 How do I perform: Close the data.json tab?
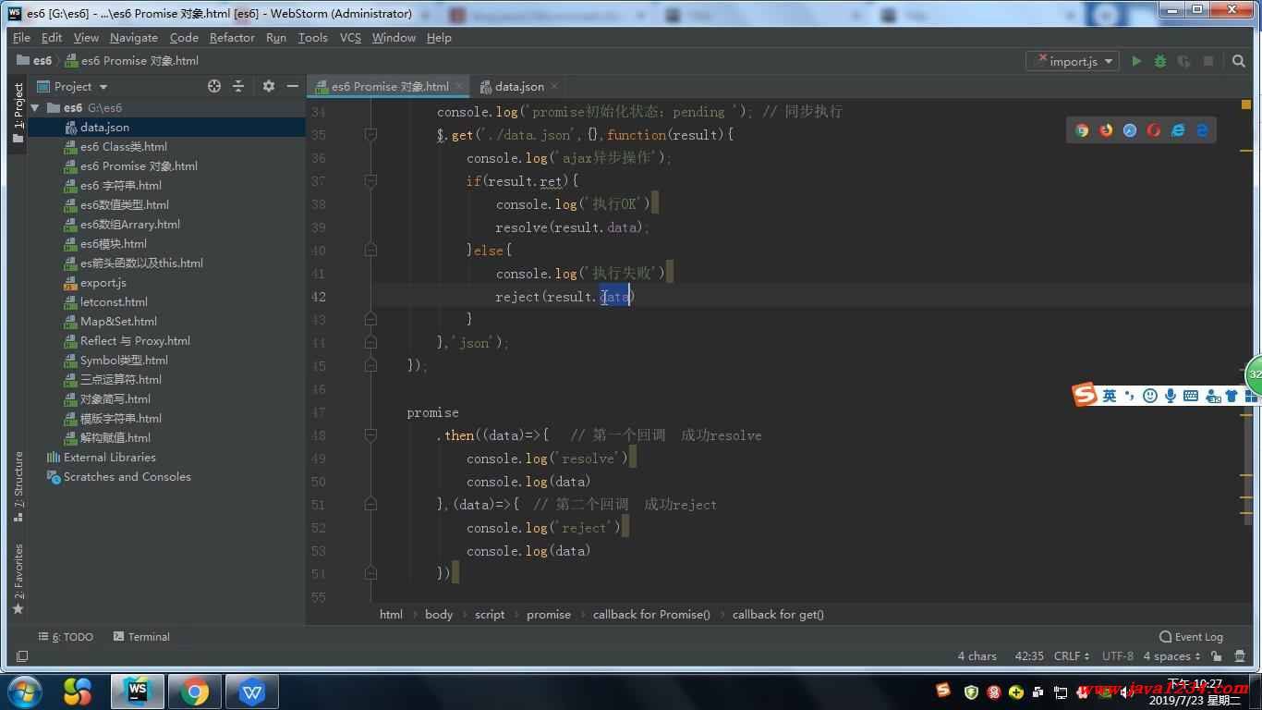pos(554,87)
